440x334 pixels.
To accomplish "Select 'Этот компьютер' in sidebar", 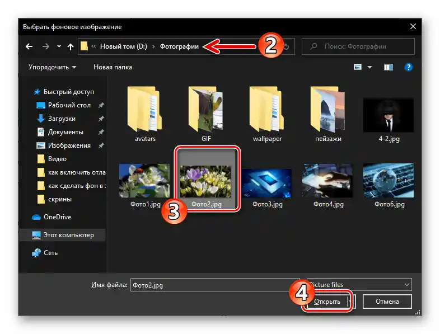I will (x=63, y=235).
